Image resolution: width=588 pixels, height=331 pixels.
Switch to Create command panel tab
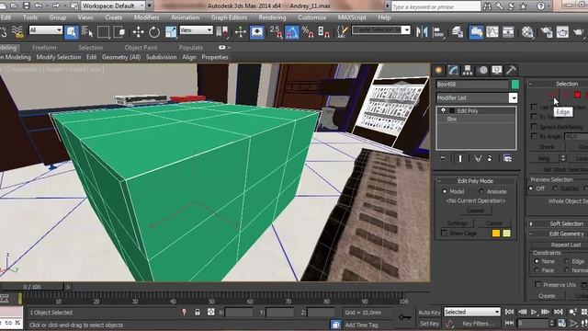point(438,70)
